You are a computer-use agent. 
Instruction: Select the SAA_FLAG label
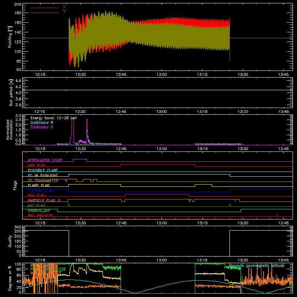(x=36, y=196)
